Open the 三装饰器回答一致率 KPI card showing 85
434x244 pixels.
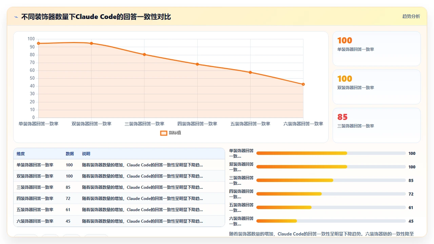377,125
